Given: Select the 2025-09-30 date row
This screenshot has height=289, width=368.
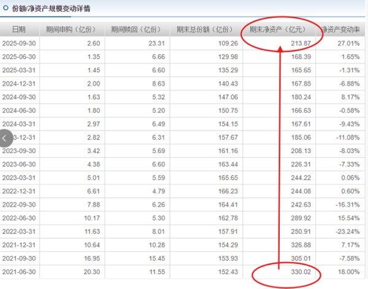Looking at the screenshot, I should click(19, 43).
